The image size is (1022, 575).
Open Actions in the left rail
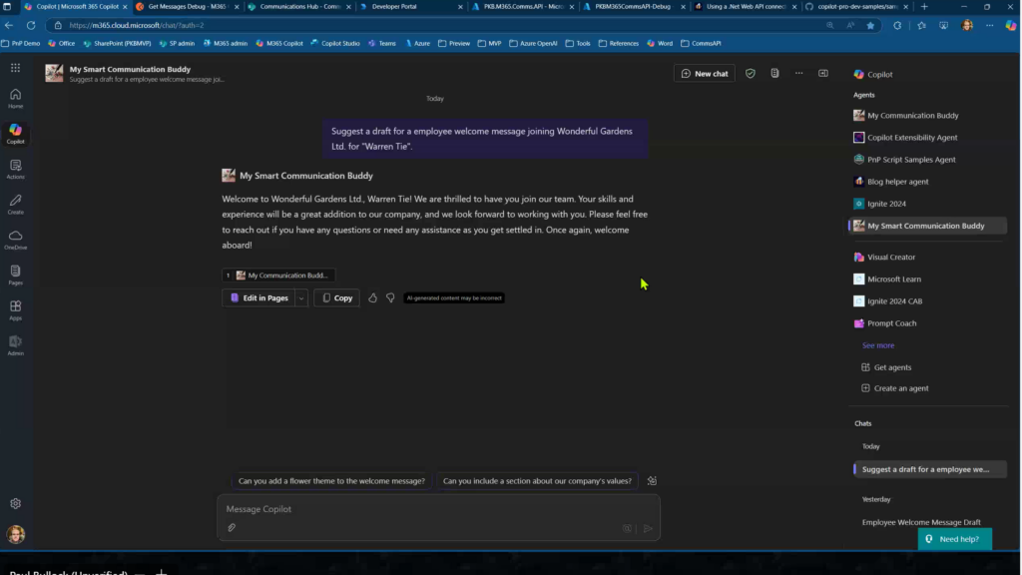(16, 169)
